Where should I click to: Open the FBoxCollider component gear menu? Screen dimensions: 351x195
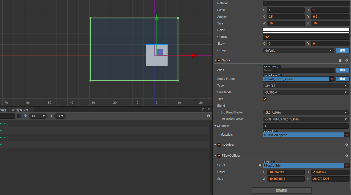tap(346, 156)
